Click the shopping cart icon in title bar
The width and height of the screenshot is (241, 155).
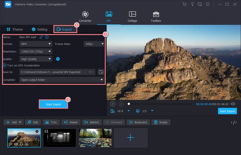point(185,4)
